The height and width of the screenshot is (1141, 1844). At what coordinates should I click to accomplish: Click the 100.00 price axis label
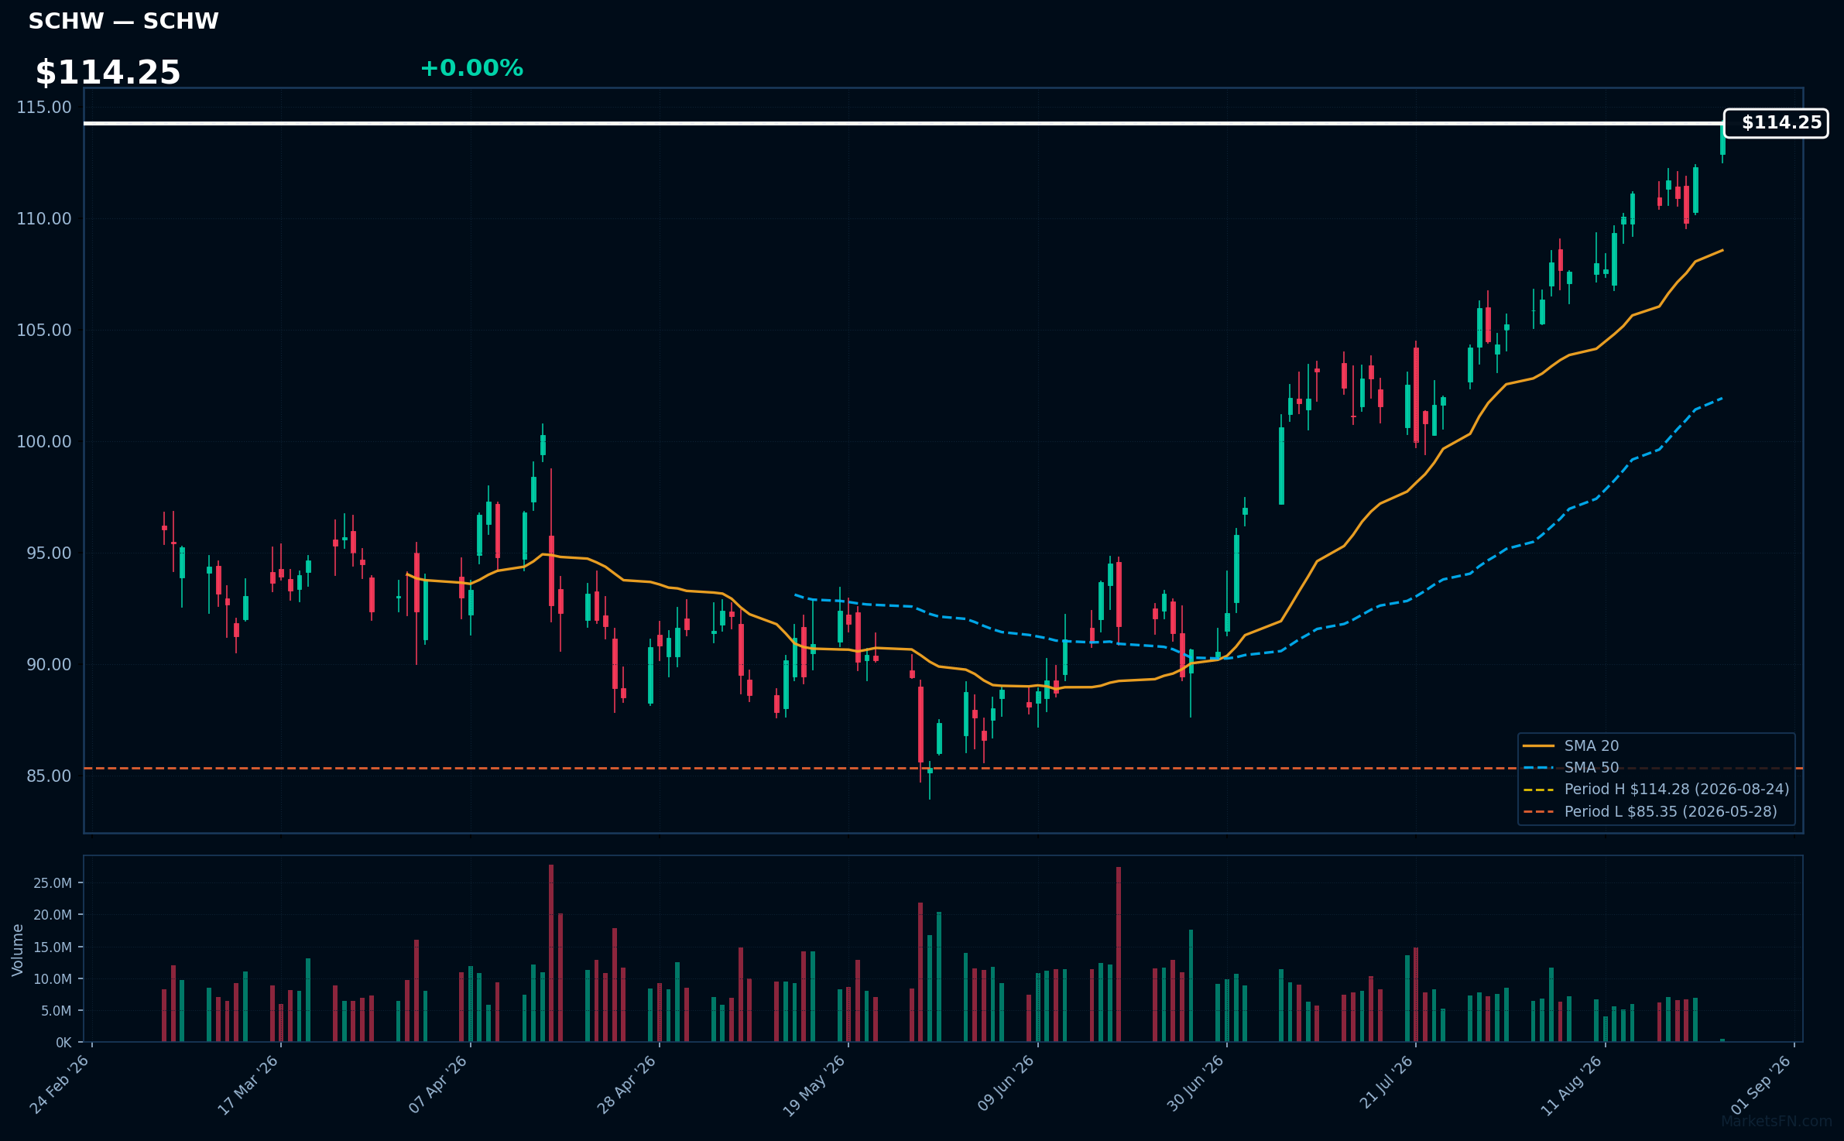tap(44, 441)
